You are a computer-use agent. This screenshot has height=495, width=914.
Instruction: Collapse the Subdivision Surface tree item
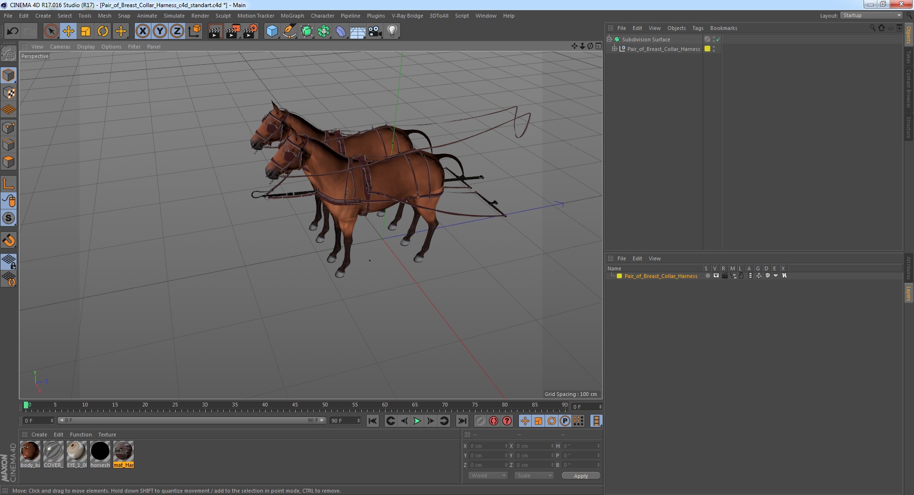(x=609, y=40)
